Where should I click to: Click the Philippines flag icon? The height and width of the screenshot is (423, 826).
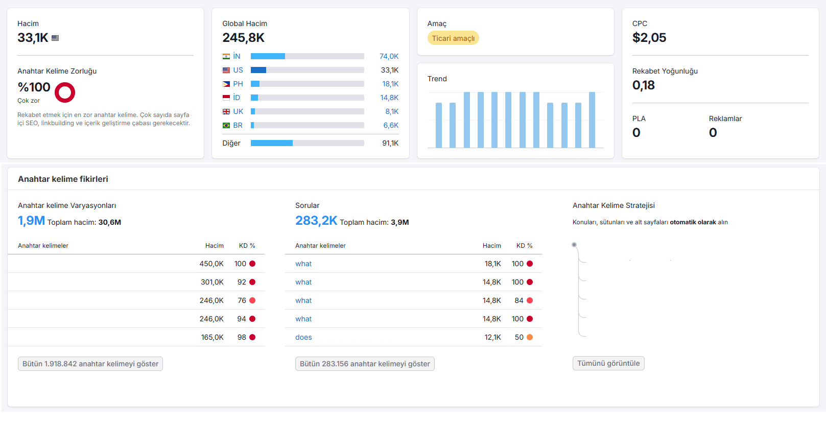(x=226, y=84)
